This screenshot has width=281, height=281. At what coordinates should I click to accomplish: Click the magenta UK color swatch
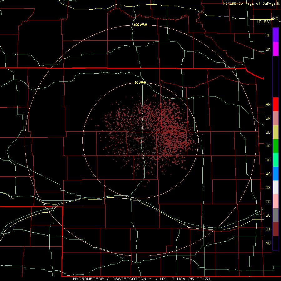(x=276, y=49)
